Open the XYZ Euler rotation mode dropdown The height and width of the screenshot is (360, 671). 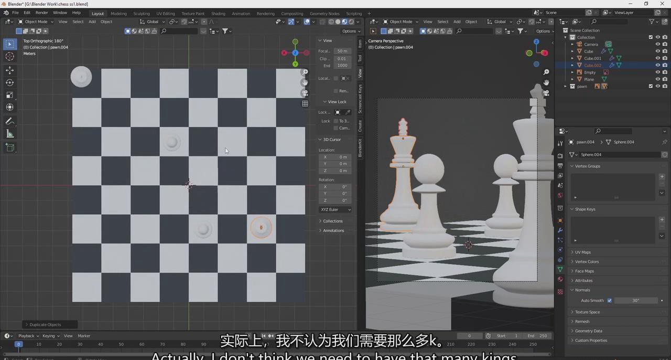coord(335,209)
